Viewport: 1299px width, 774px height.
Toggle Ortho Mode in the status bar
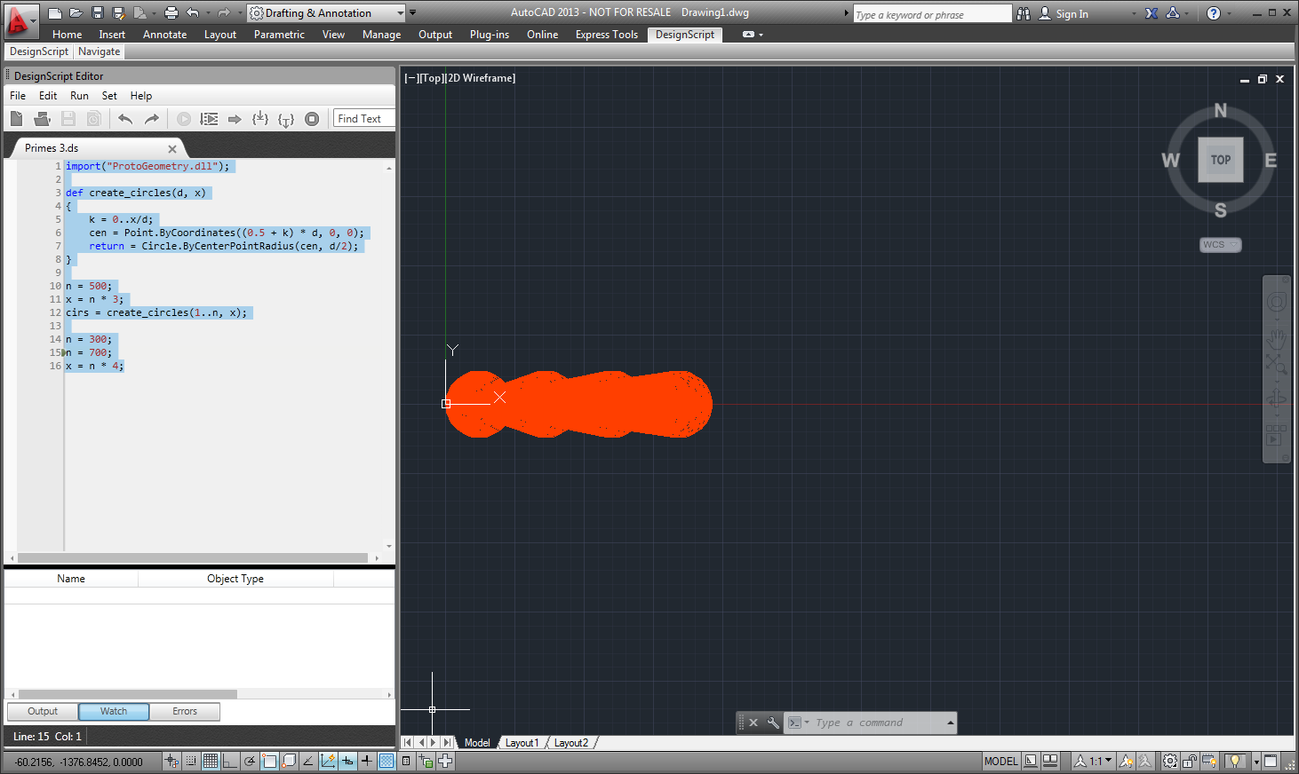(x=230, y=761)
